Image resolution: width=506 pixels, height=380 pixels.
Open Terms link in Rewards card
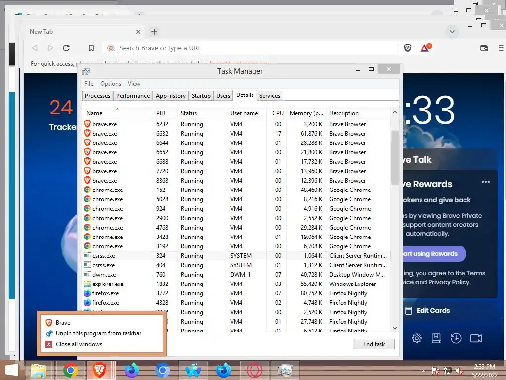476,273
